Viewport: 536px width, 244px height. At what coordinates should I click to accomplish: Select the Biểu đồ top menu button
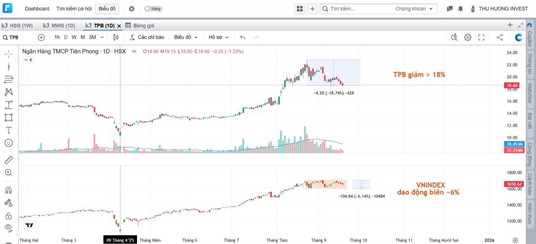107,8
